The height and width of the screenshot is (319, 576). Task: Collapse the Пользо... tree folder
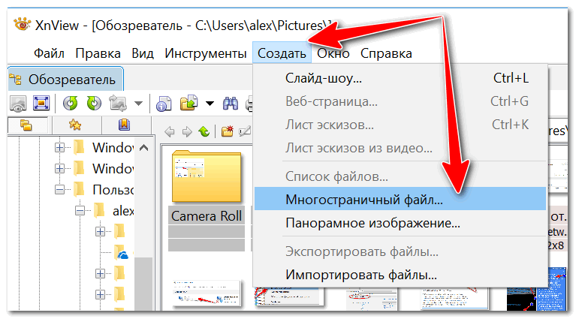click(x=59, y=190)
